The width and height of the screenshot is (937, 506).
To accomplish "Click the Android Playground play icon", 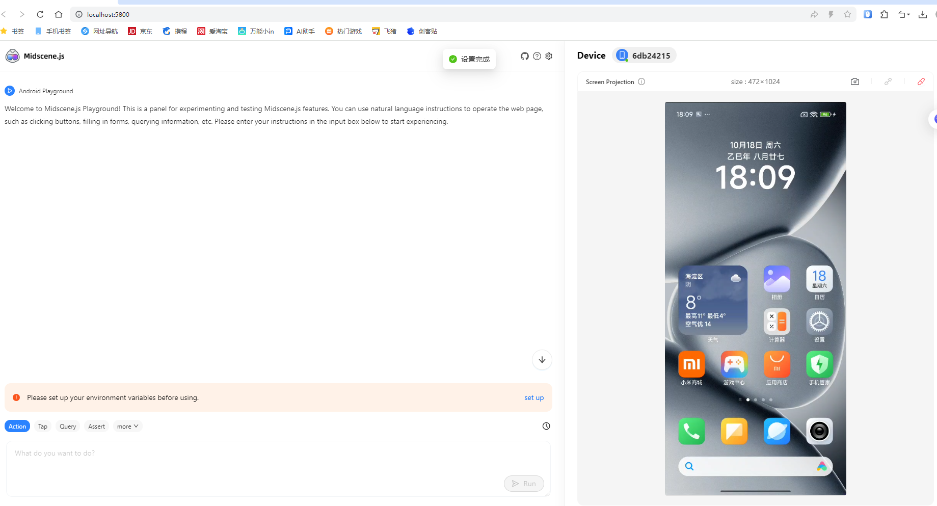I will pyautogui.click(x=10, y=91).
